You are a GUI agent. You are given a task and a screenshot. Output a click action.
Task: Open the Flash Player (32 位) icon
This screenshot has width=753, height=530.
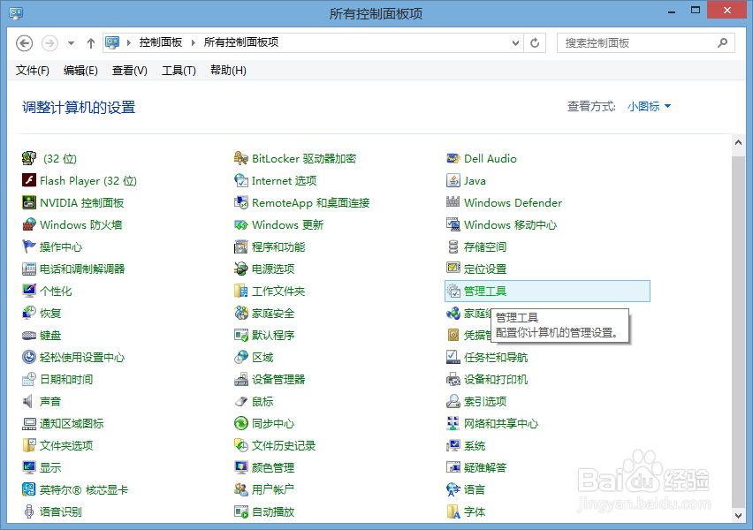[x=29, y=180]
